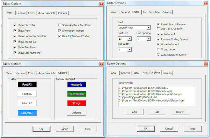Pick the Font FG black colour swatch
The width and height of the screenshot is (210, 138).
[27, 85]
